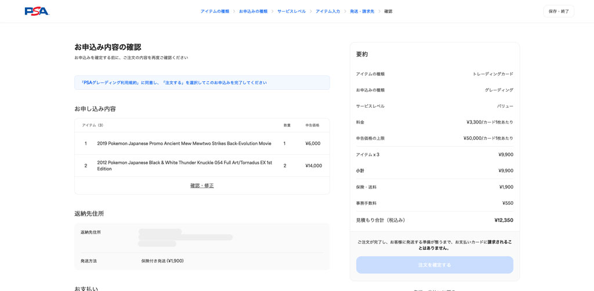
Task: Go to アイテムの種類 breadcrumb step
Action: (215, 12)
